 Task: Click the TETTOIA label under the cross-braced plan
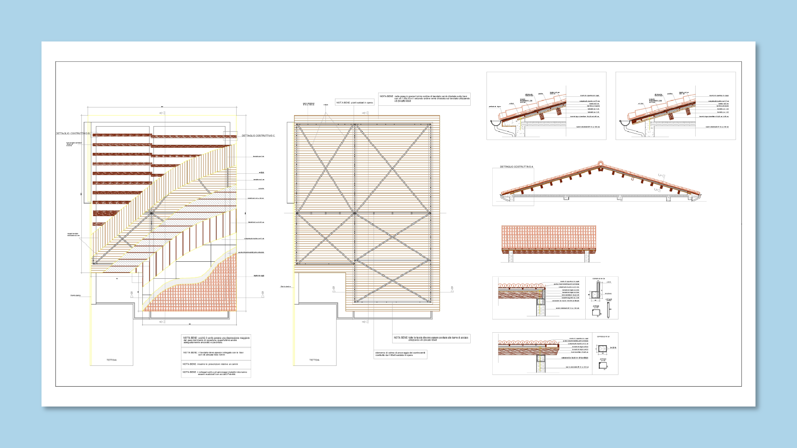coord(315,360)
